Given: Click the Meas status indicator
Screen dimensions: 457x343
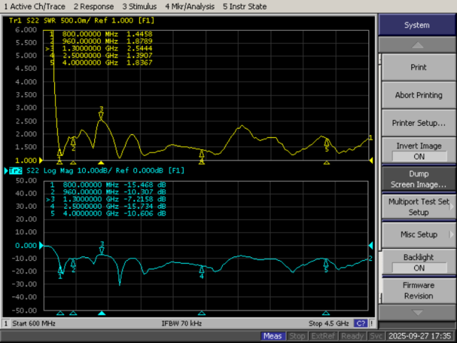Looking at the screenshot, I should pos(273,336).
